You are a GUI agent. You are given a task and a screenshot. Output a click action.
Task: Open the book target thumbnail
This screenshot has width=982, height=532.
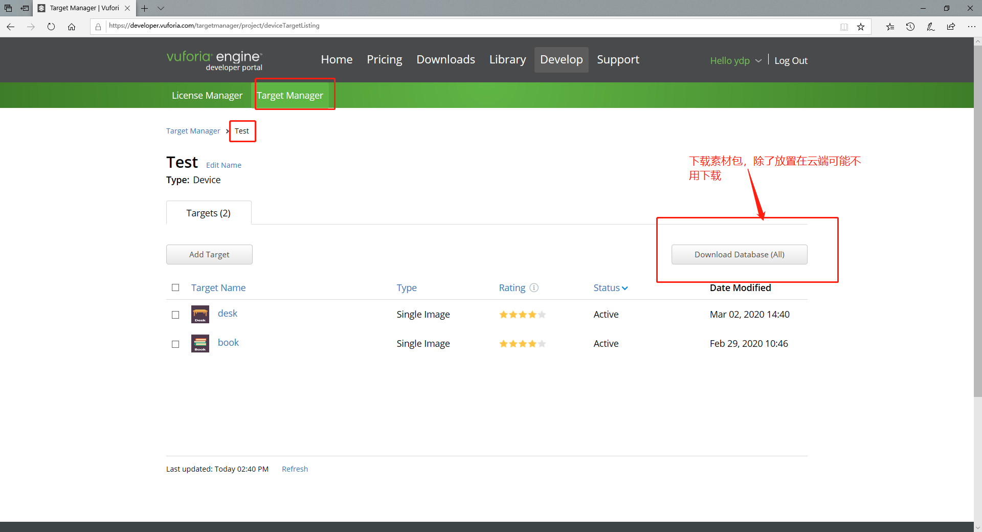coord(200,343)
